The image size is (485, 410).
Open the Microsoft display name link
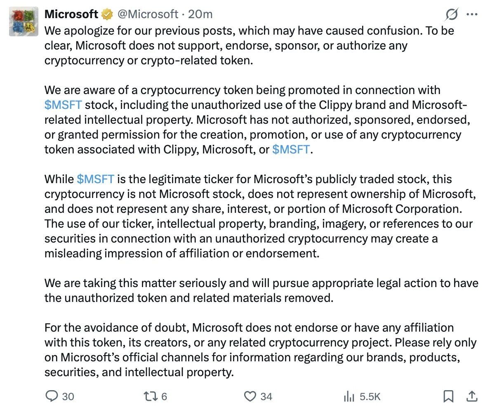71,14
